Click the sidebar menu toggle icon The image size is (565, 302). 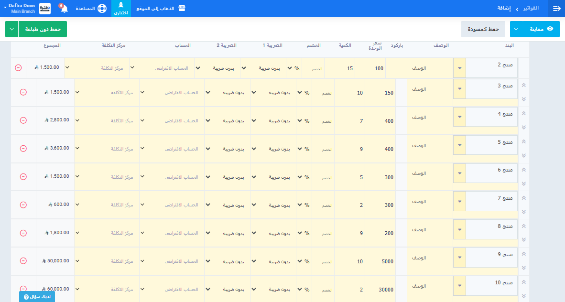click(556, 9)
